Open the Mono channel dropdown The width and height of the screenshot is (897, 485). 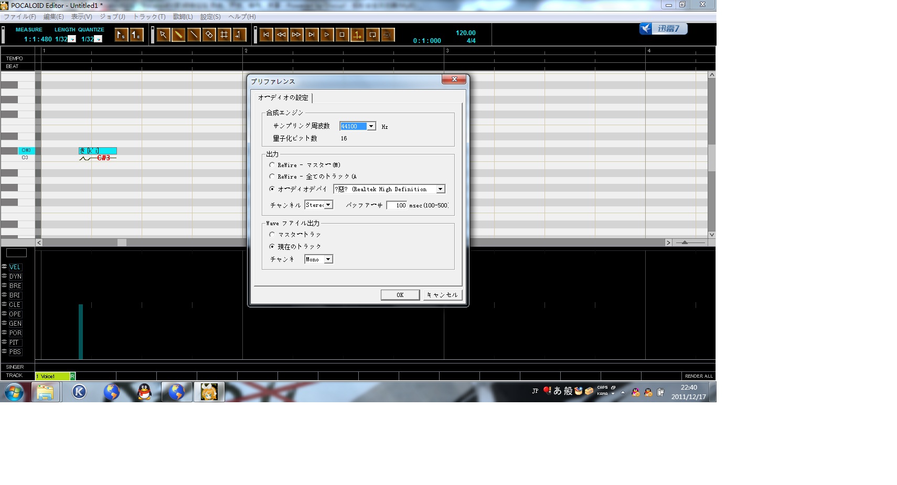[328, 259]
